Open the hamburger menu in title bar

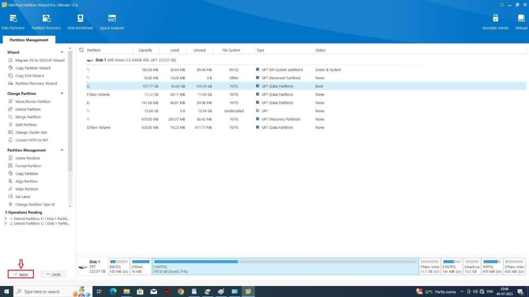point(495,5)
